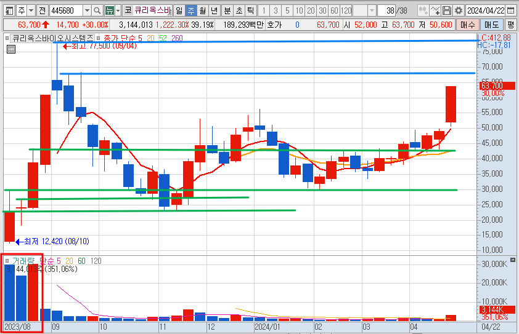The height and width of the screenshot is (334, 519).
Task: Click the chart data table grid icon
Action: click(11, 50)
